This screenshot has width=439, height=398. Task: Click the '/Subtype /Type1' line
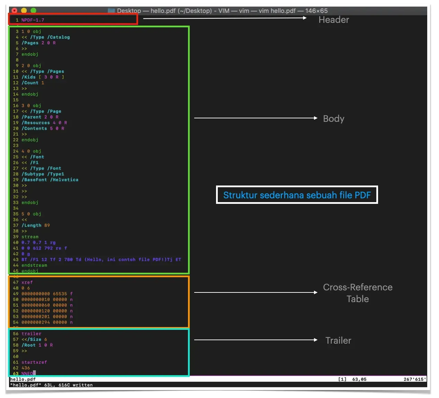(43, 174)
